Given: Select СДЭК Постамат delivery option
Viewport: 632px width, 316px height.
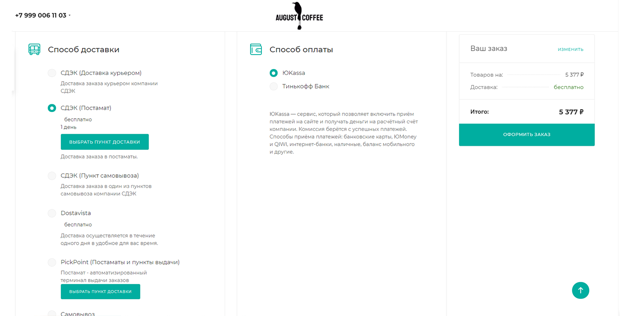Looking at the screenshot, I should [x=52, y=108].
